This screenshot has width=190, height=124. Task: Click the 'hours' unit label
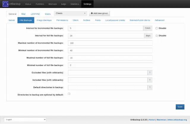pyautogui.click(x=148, y=28)
